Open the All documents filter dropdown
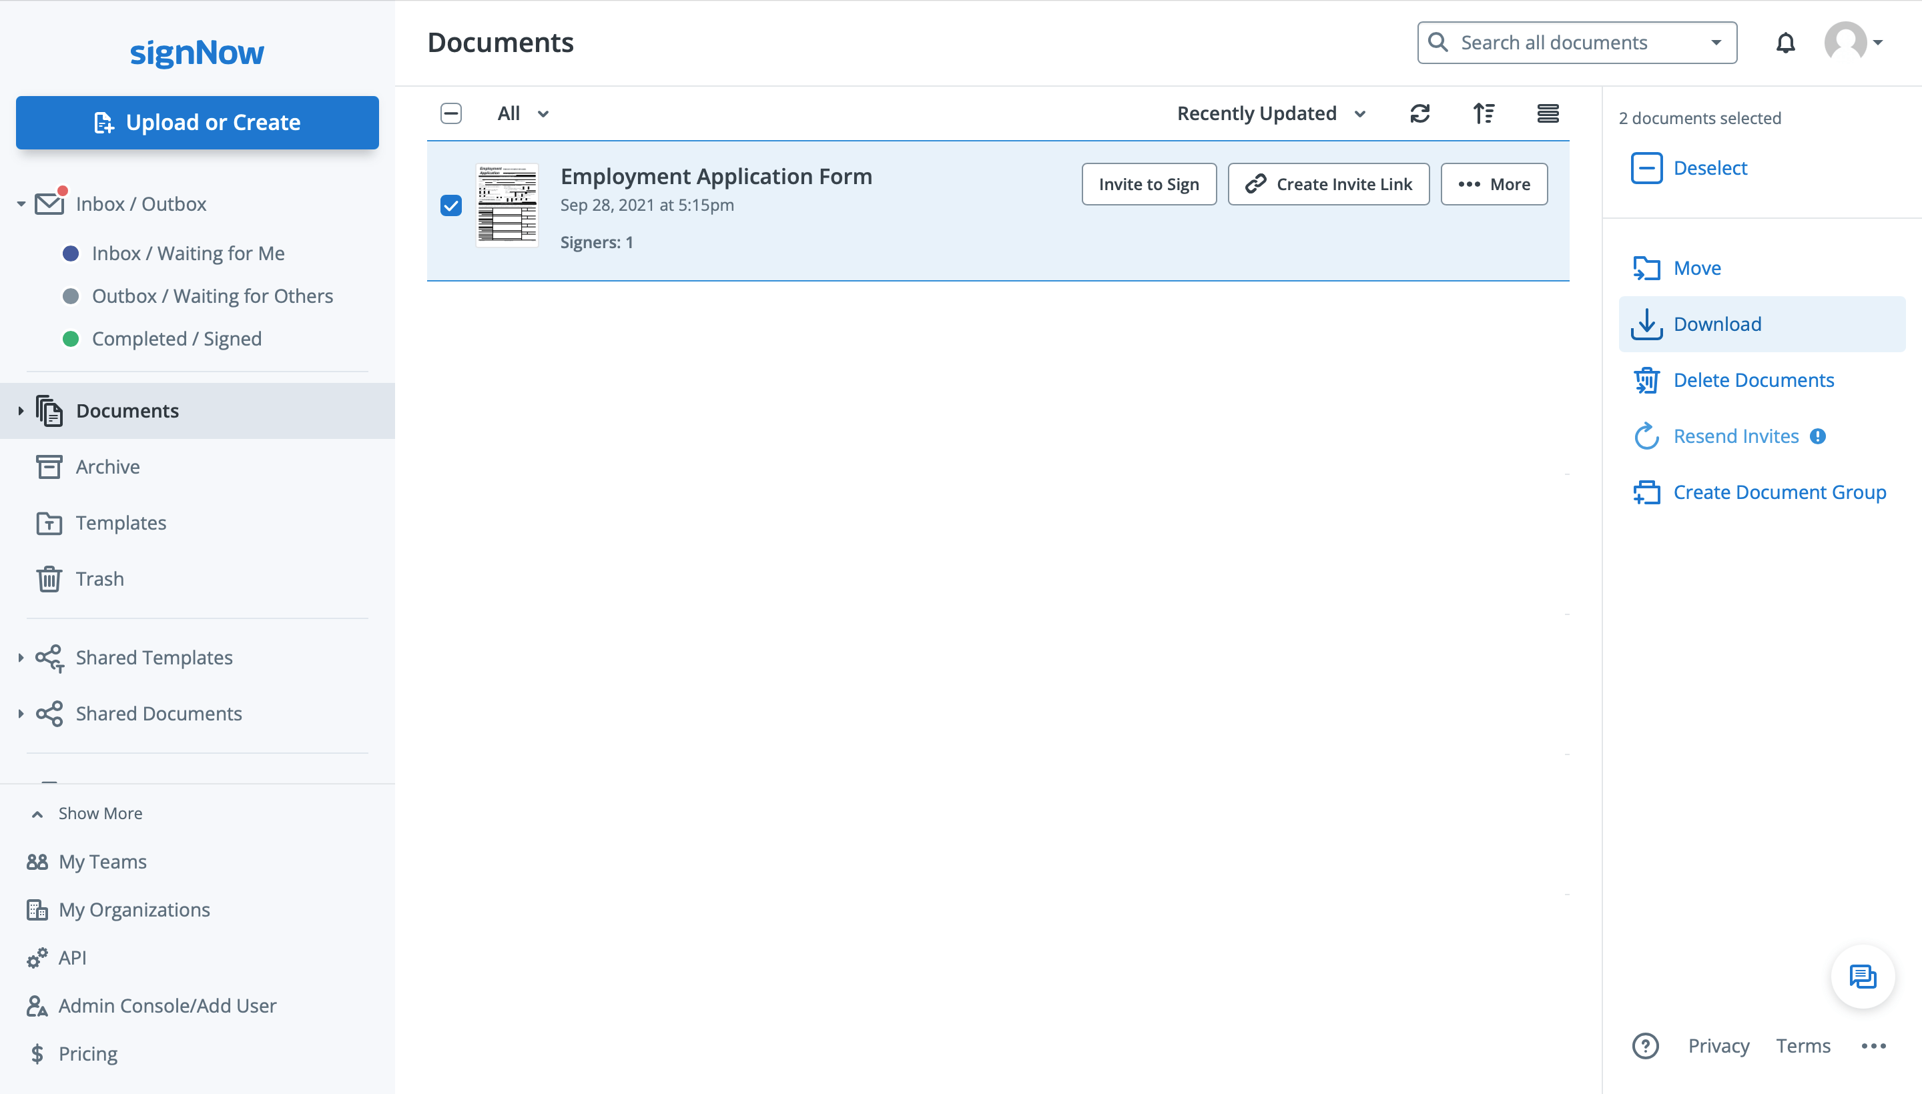The height and width of the screenshot is (1094, 1922). [x=523, y=113]
